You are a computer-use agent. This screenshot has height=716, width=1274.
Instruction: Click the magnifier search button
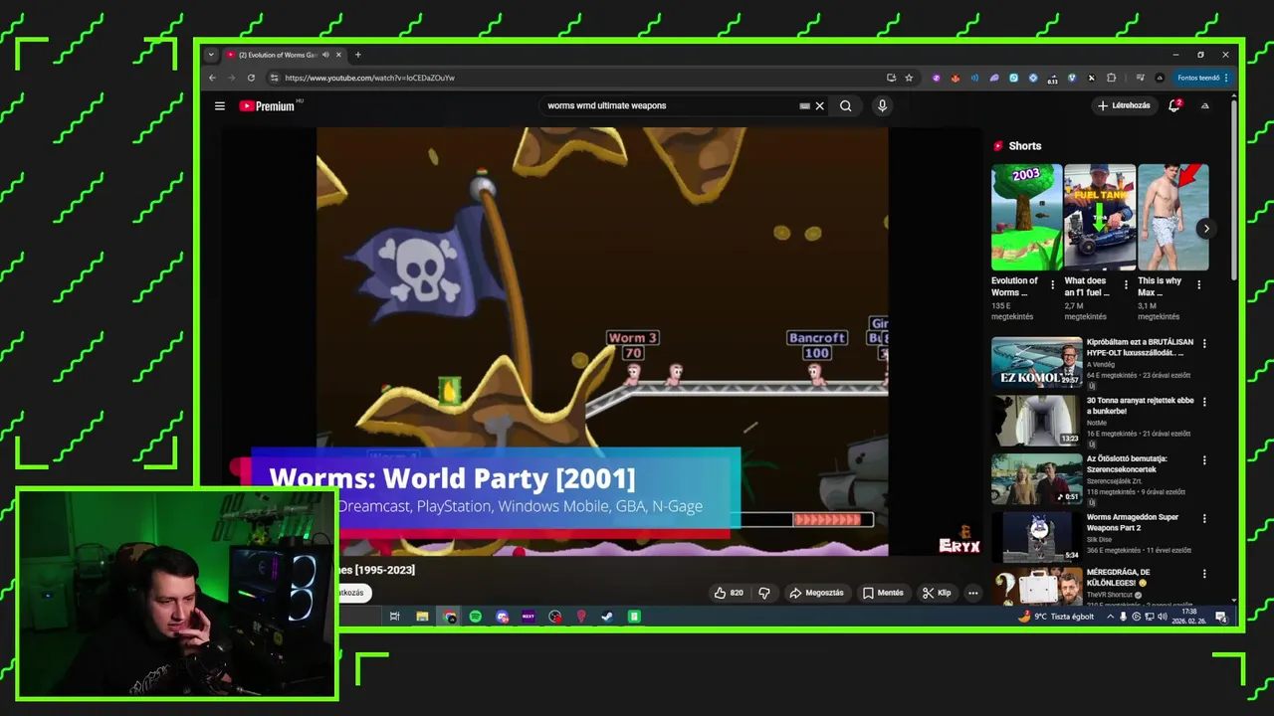click(x=846, y=105)
